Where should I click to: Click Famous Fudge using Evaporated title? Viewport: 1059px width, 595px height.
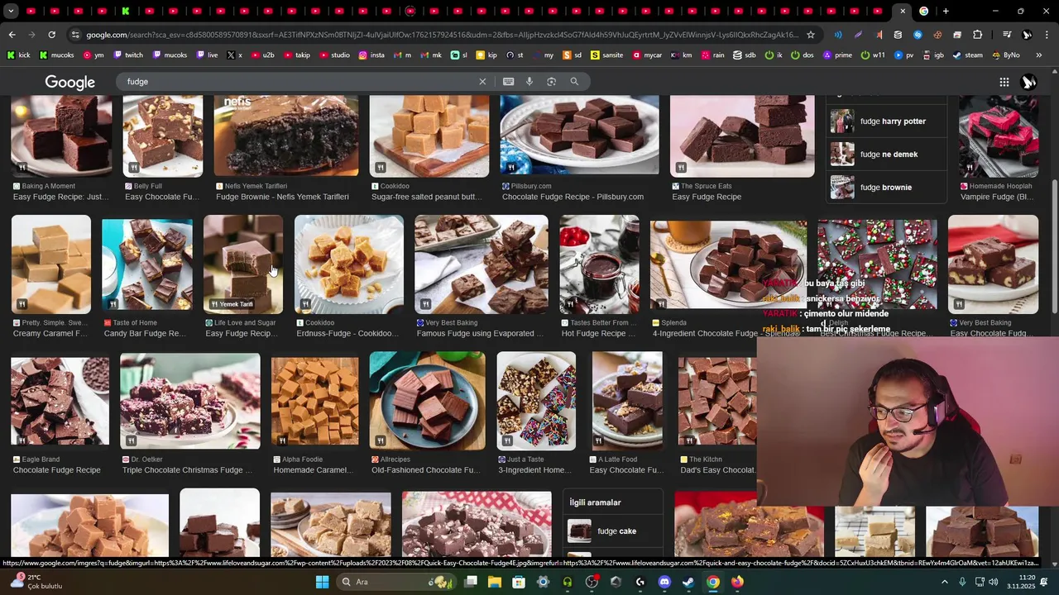pos(480,334)
